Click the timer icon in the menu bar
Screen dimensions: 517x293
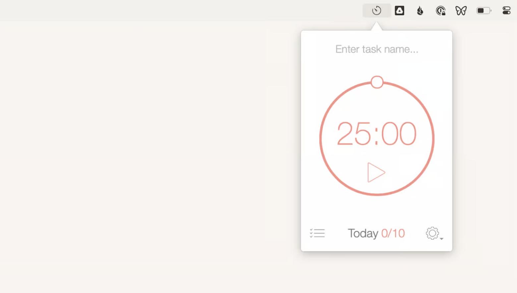coord(376,11)
